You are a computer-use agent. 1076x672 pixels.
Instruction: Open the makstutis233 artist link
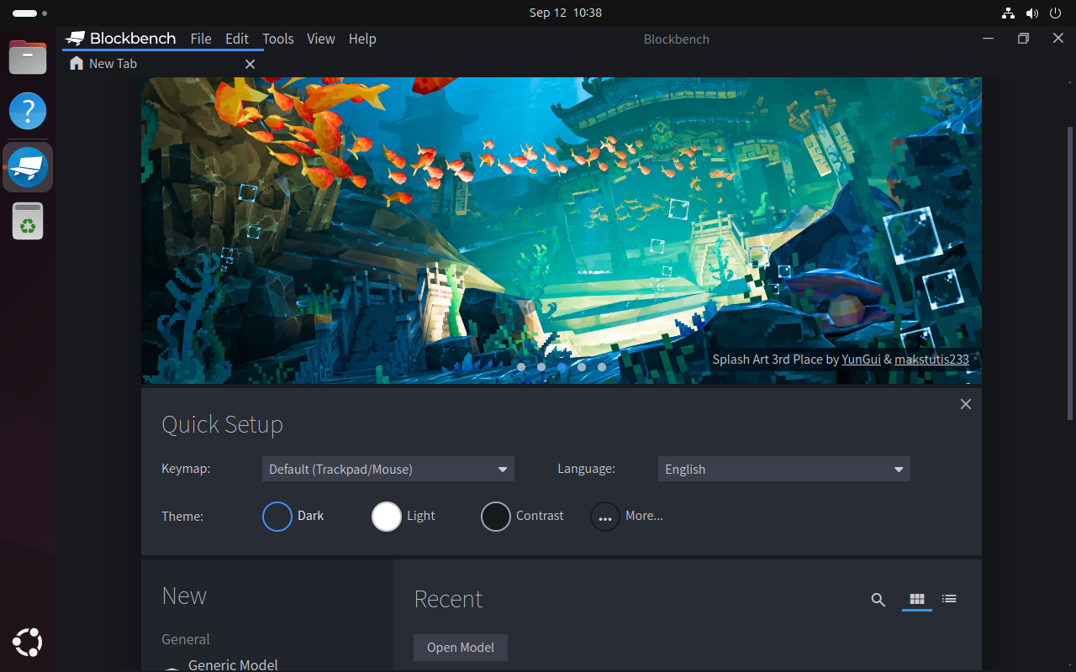tap(931, 359)
